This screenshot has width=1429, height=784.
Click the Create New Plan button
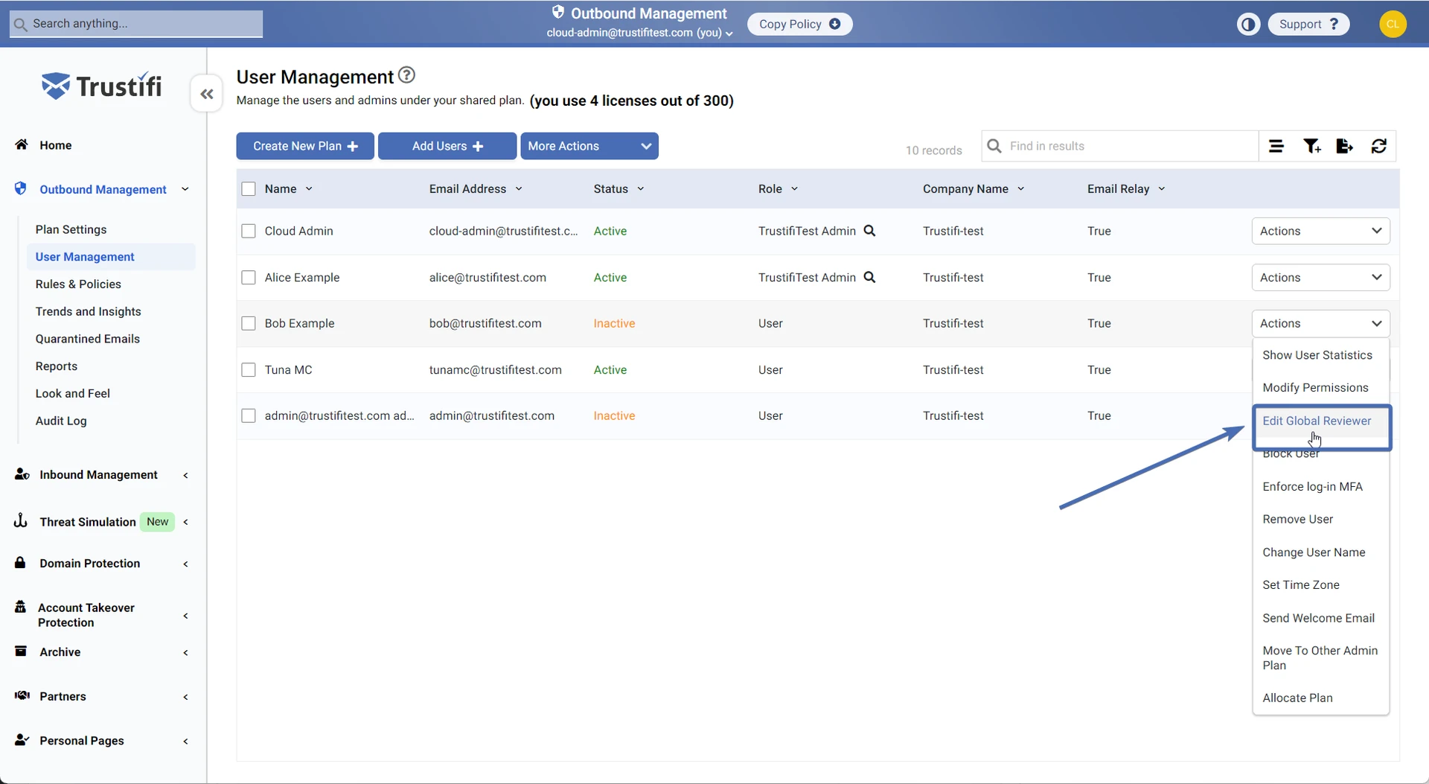point(305,147)
